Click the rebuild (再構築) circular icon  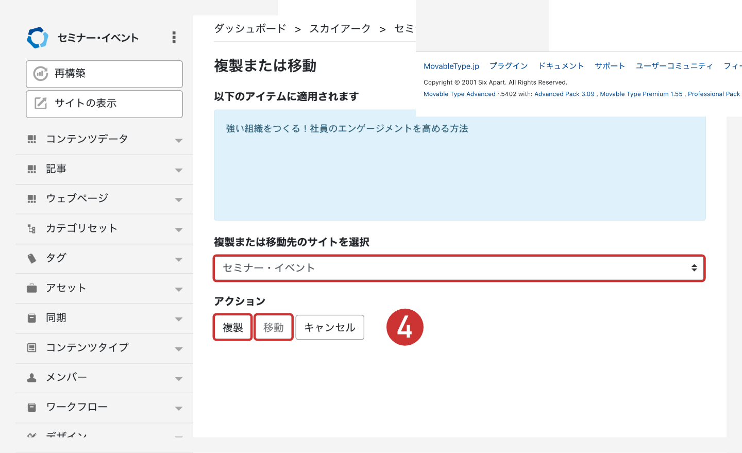click(41, 74)
